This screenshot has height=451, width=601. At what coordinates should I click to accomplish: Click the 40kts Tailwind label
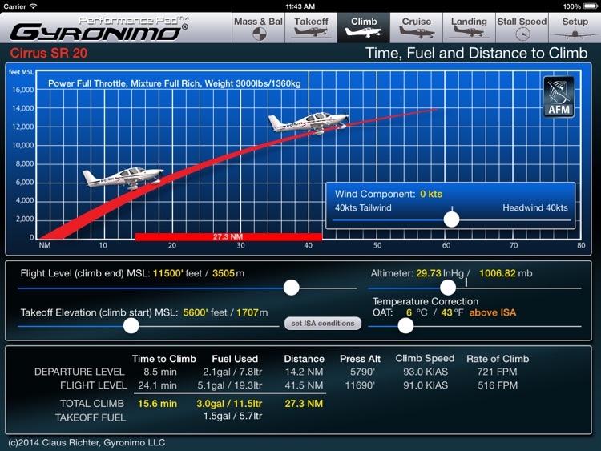[363, 207]
